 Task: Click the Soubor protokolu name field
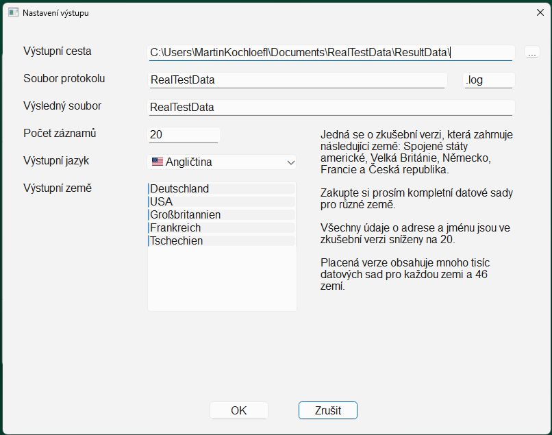coord(297,80)
